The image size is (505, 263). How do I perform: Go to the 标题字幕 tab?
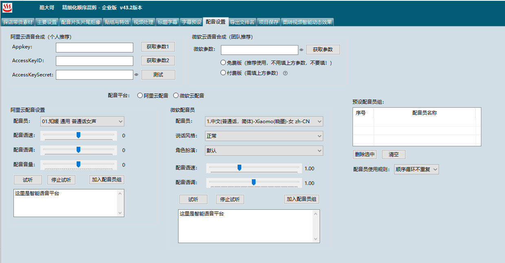(x=168, y=22)
